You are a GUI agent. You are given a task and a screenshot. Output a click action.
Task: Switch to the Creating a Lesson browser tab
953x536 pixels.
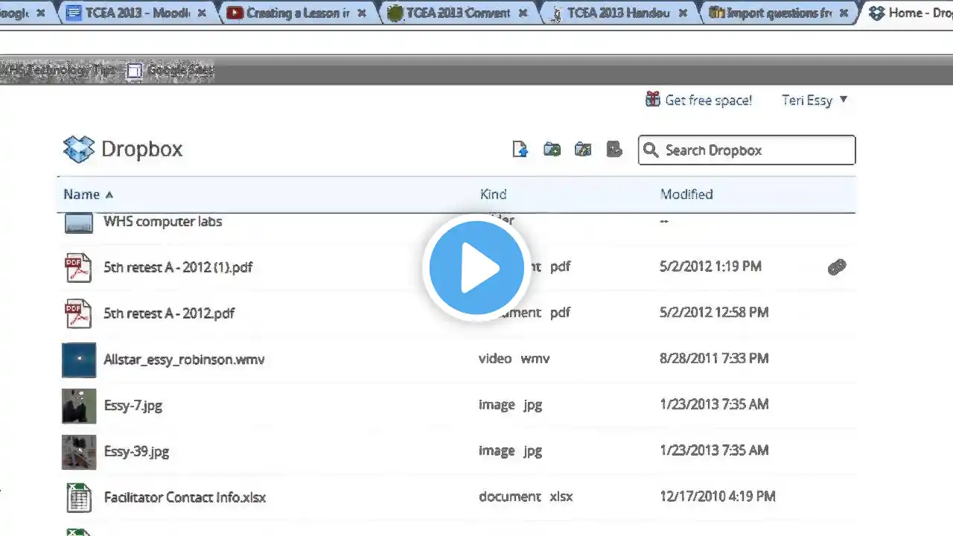click(x=296, y=13)
